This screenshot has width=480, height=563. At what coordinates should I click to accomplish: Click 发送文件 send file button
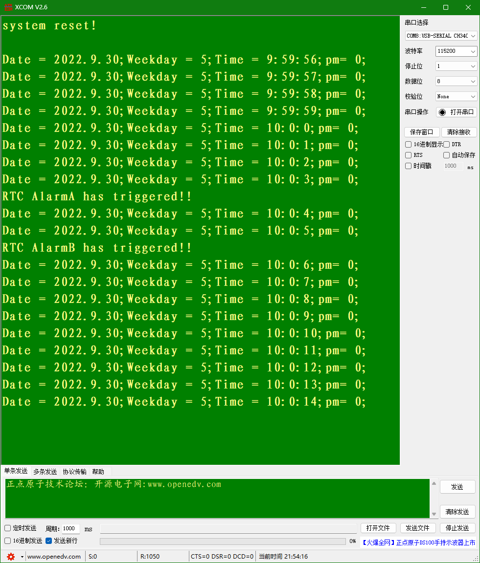point(418,528)
